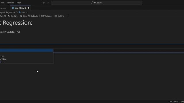
Task: Restart the notebook kernel
Action: pos(13,16)
